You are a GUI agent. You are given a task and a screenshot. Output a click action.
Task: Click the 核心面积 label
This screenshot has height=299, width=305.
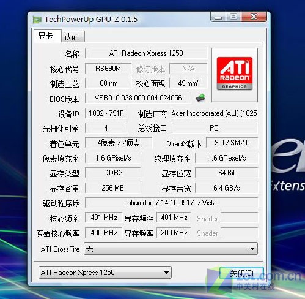[150, 83]
